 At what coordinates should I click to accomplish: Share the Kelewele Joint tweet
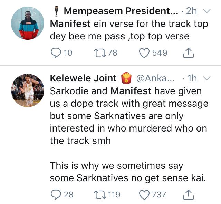[x=189, y=195]
